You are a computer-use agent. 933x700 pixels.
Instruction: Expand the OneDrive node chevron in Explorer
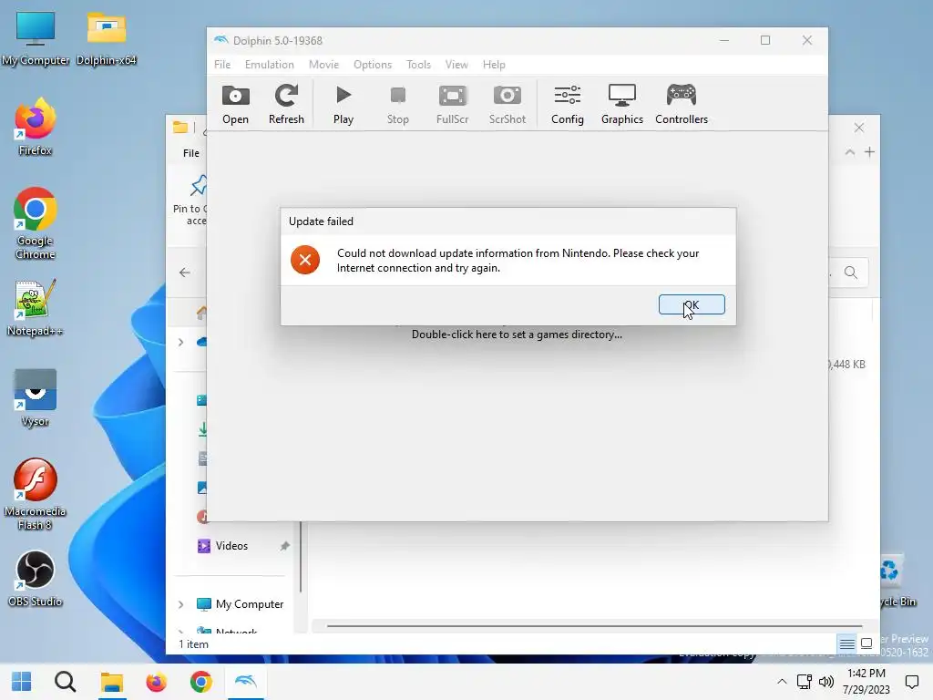181,343
